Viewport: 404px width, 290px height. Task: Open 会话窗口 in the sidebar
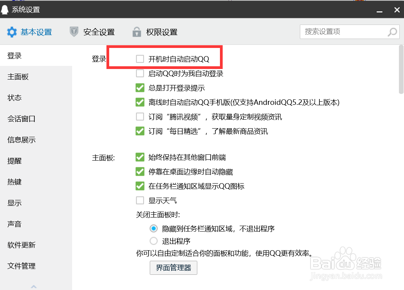(36, 119)
